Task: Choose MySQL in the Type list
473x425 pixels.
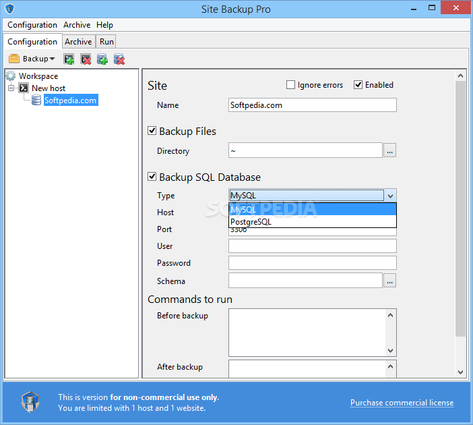Action: pos(313,209)
